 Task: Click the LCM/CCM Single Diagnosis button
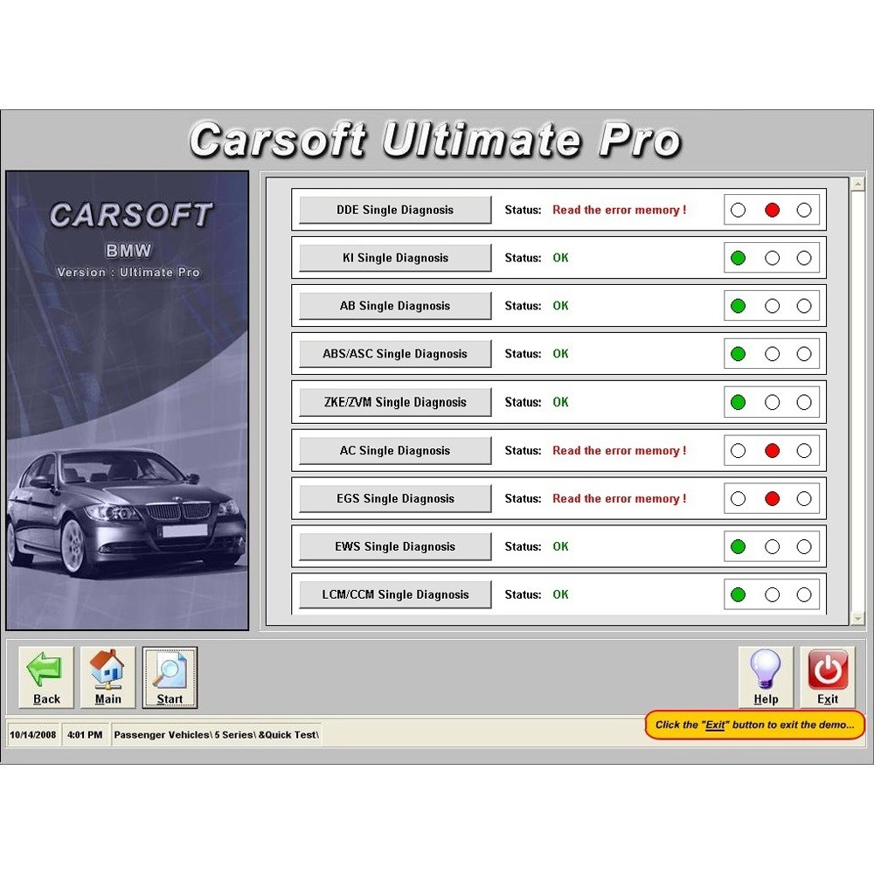point(395,595)
